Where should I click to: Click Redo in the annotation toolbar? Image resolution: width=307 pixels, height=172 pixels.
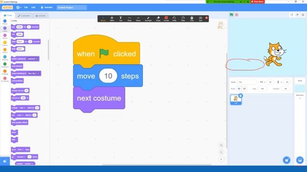[183, 19]
